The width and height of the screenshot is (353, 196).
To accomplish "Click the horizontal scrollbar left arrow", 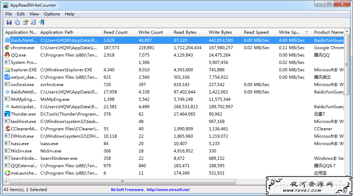I will coord(6,182).
